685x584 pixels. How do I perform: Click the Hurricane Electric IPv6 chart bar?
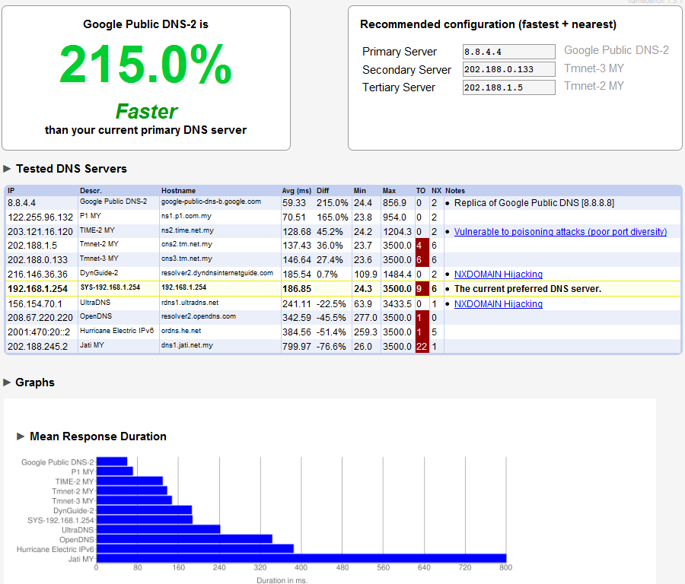195,548
